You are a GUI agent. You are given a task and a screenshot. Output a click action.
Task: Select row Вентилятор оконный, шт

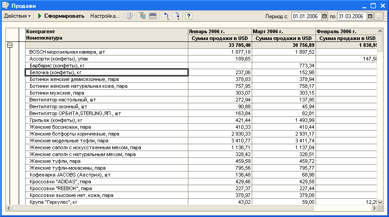(107, 106)
